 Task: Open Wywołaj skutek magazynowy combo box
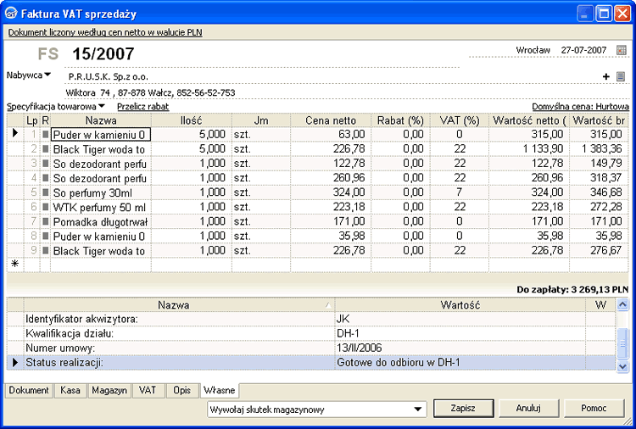(x=417, y=409)
